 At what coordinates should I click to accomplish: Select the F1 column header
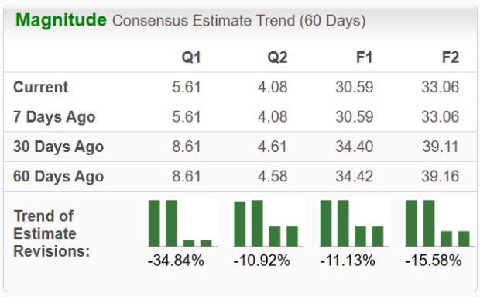[x=364, y=57]
